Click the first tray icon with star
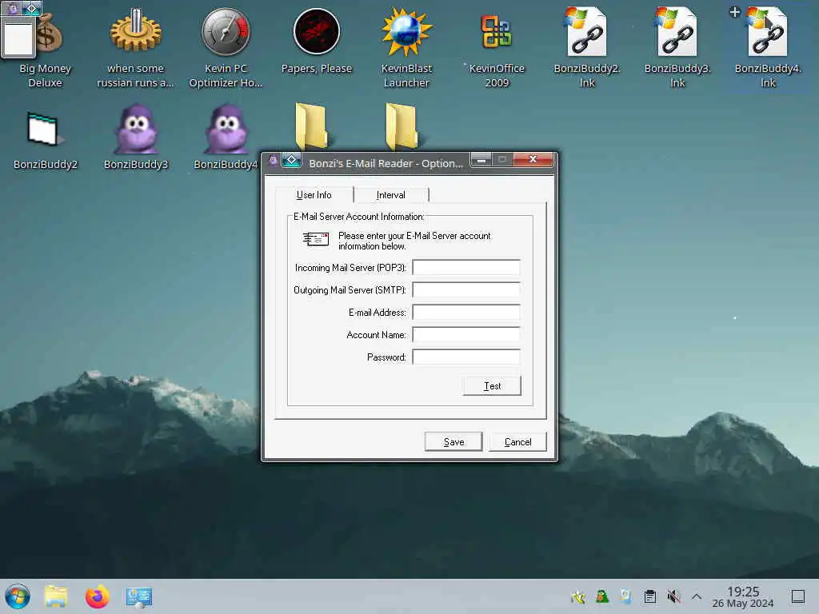This screenshot has width=819, height=614. pos(578,596)
